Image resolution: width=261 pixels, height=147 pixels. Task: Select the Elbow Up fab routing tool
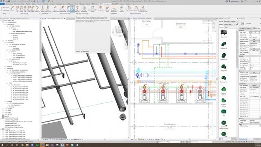click(18, 9)
